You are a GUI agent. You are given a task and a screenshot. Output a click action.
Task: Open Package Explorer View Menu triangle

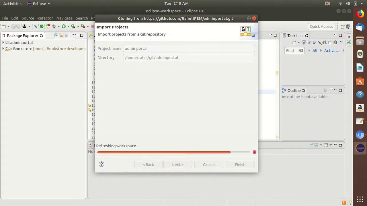tap(73, 35)
